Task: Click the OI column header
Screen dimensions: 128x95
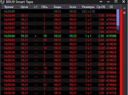Action: pyautogui.click(x=111, y=7)
